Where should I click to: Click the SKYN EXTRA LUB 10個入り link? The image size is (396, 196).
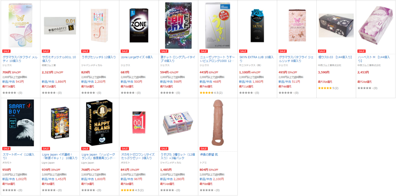[x=257, y=59]
